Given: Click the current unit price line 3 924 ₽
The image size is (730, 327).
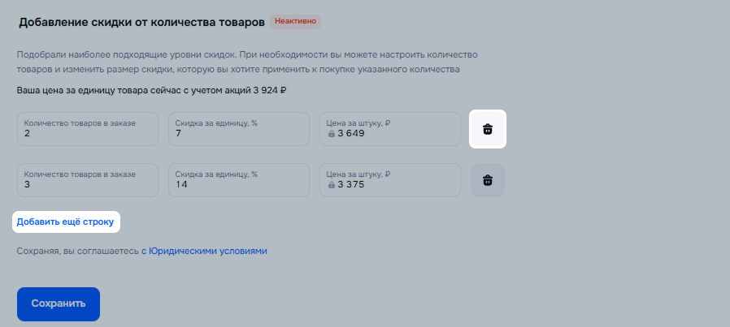Looking at the screenshot, I should 152,90.
